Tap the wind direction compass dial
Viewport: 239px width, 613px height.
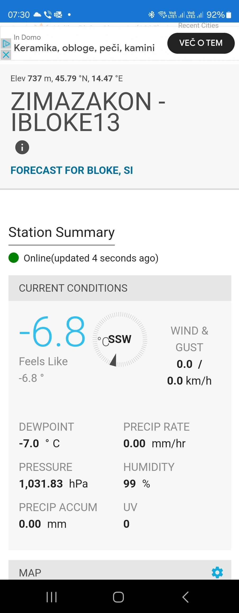120,340
